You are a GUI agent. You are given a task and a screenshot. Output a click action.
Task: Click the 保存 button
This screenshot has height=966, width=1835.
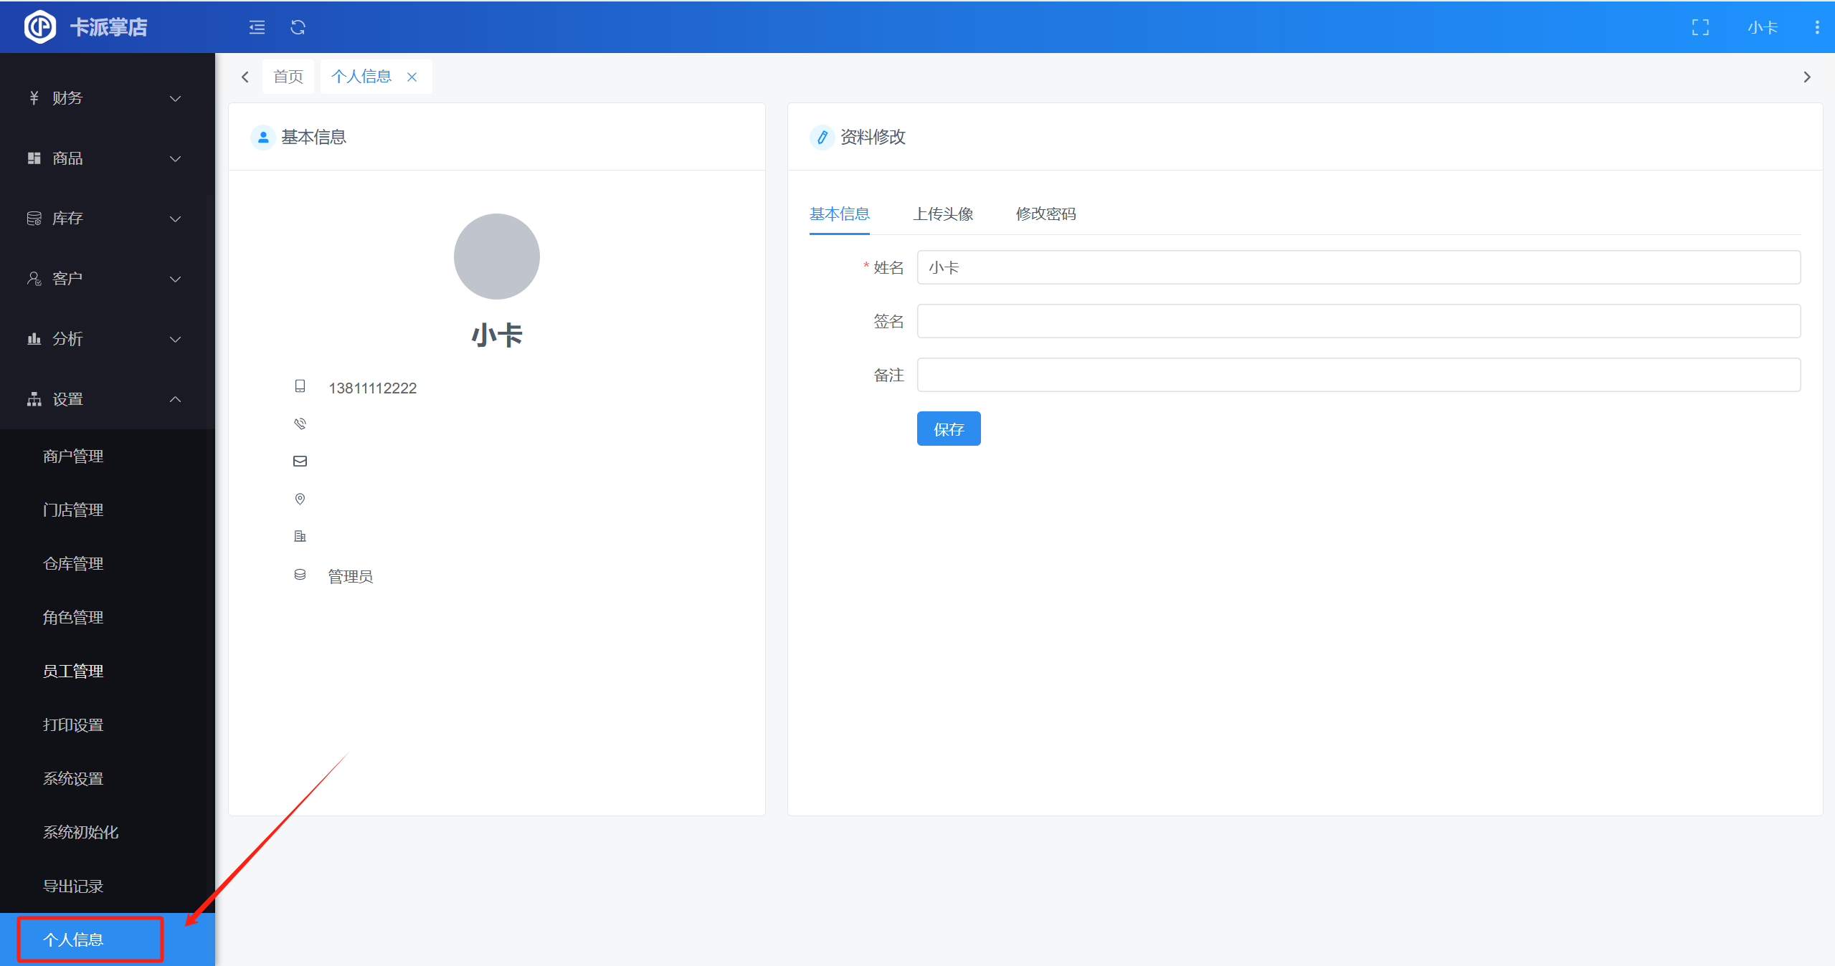pos(948,429)
